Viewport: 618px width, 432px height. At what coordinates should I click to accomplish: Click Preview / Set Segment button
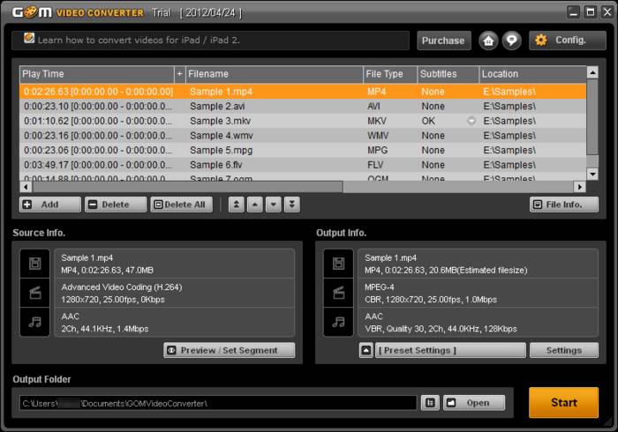point(230,350)
